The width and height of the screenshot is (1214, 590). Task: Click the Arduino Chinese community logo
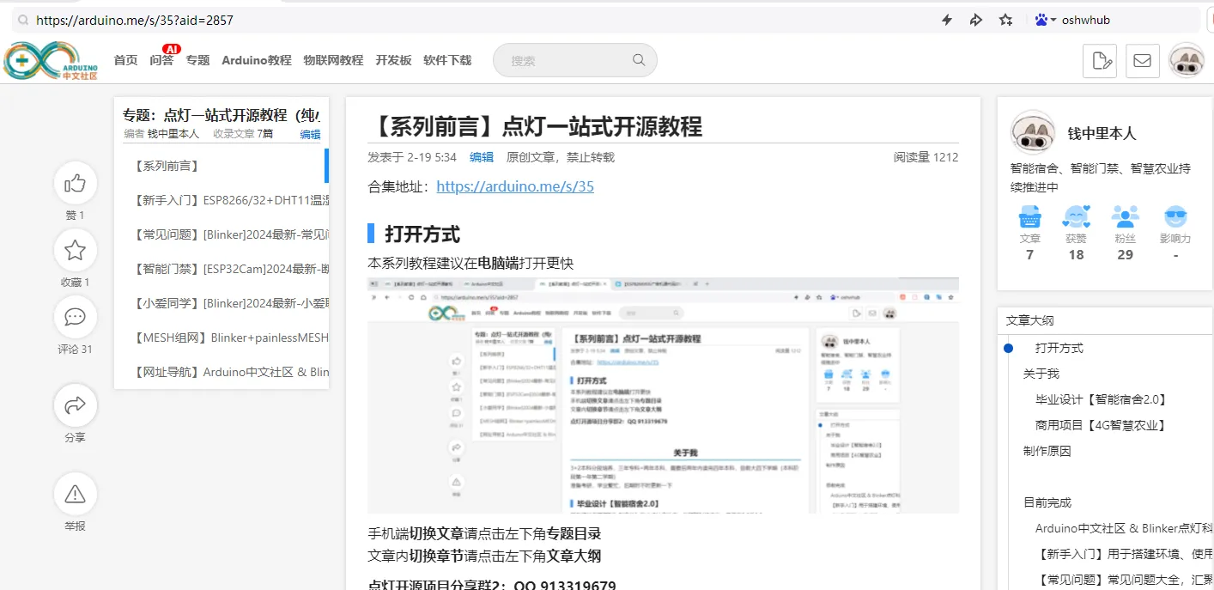click(51, 61)
